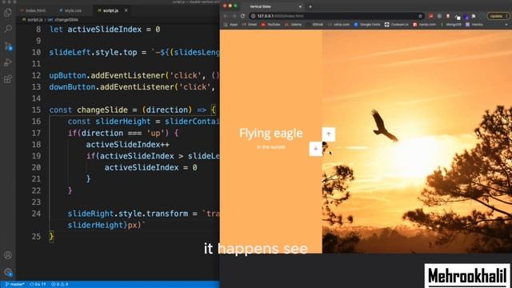Click 'const changeSlide' on line 15

tap(89, 110)
